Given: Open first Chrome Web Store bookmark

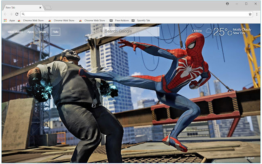Looking at the screenshot, I should coord(31,20).
